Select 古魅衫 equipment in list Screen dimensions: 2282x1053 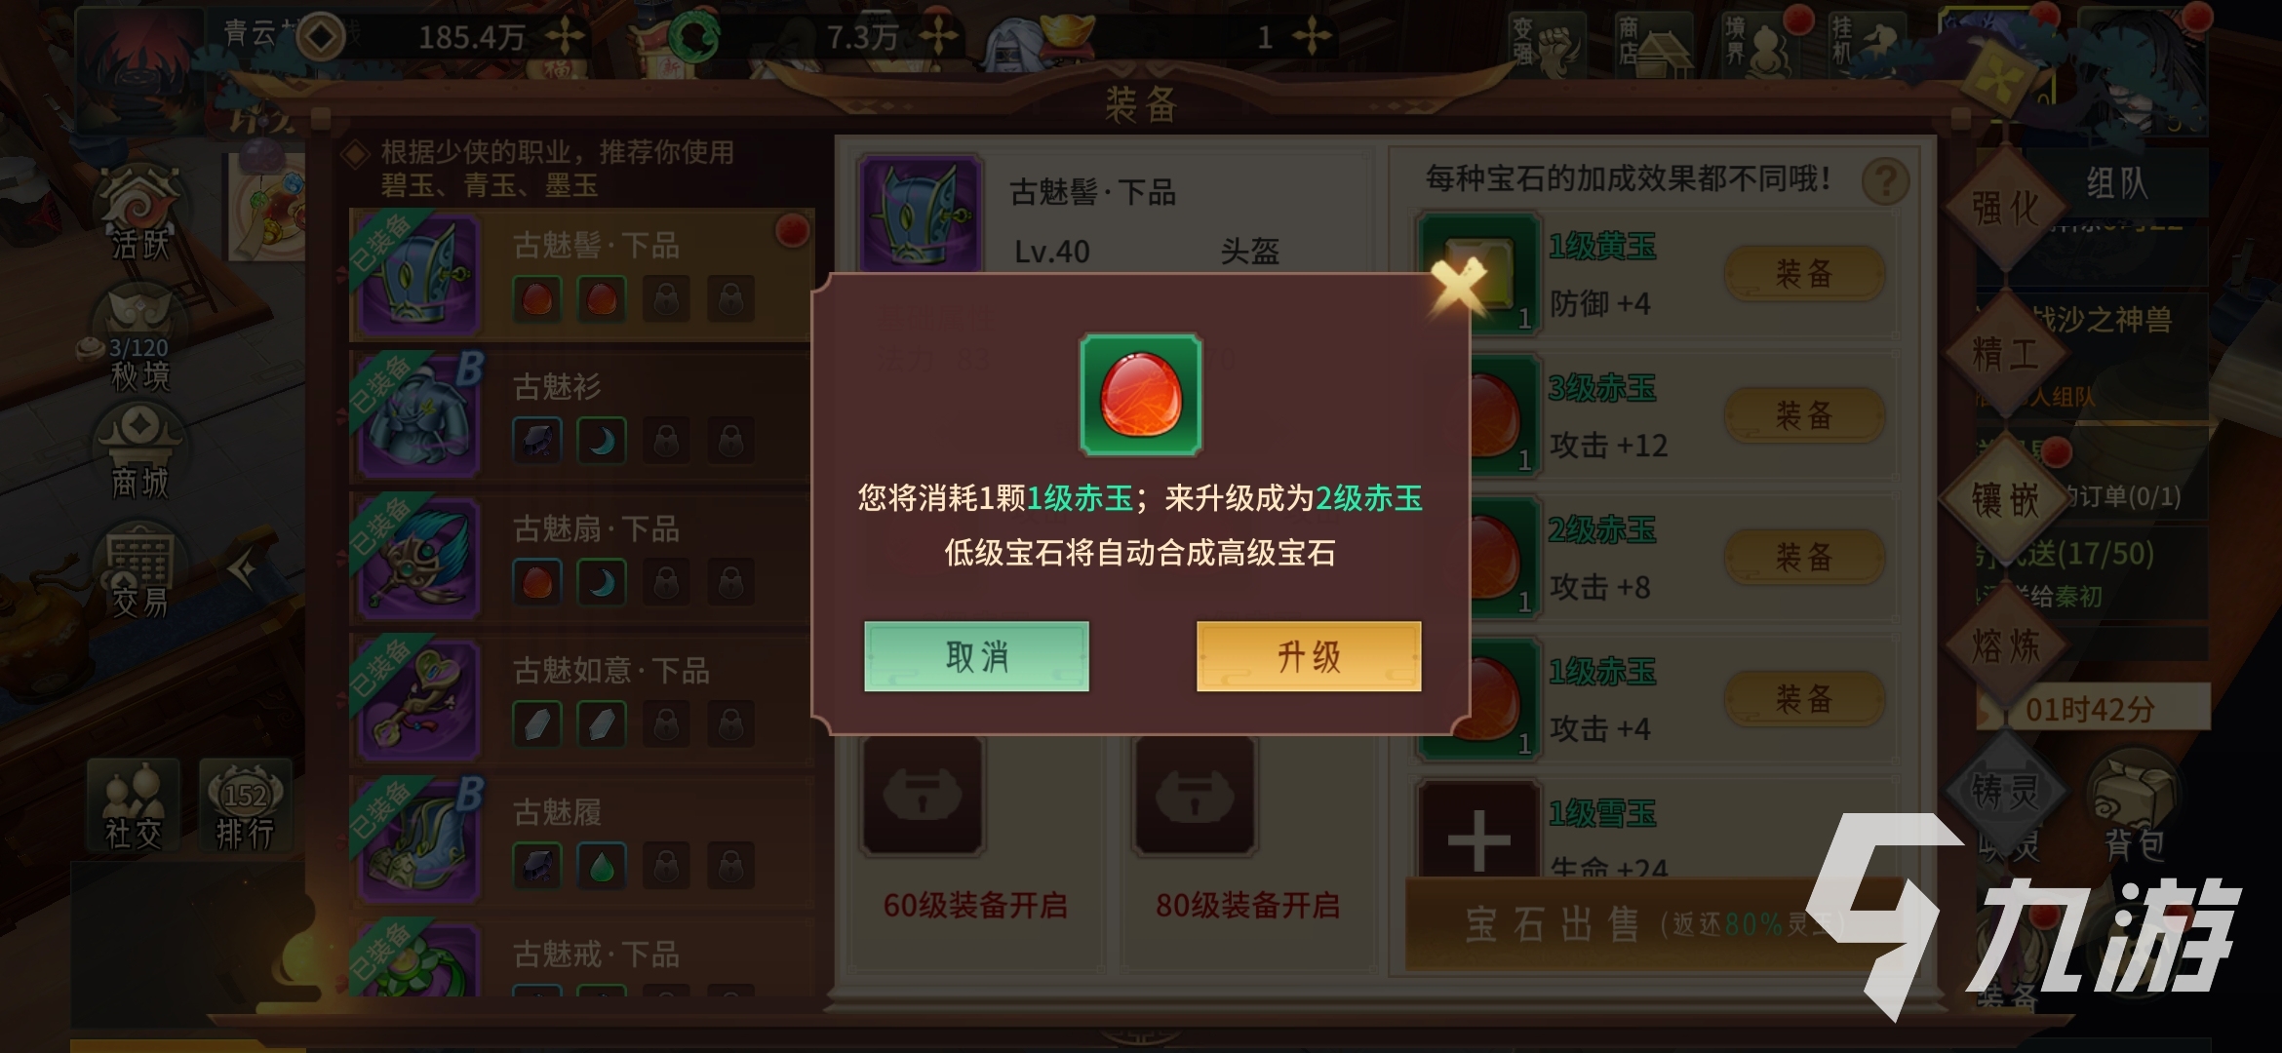pyautogui.click(x=581, y=414)
